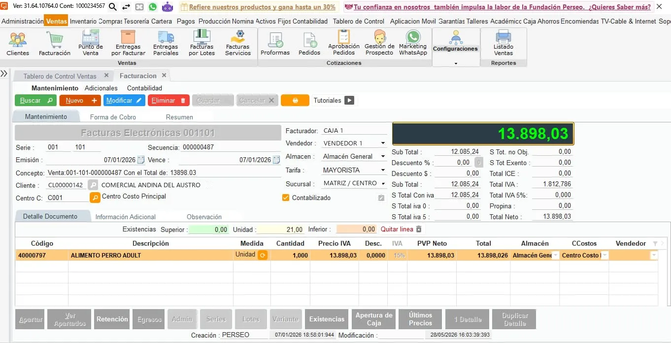
Task: Click the blue Modificar button
Action: (124, 100)
